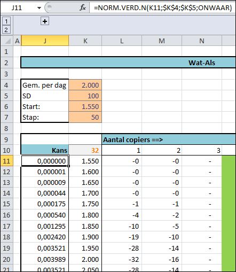The width and height of the screenshot is (236, 272).
Task: Select row 11 header
Action: (x=7, y=161)
